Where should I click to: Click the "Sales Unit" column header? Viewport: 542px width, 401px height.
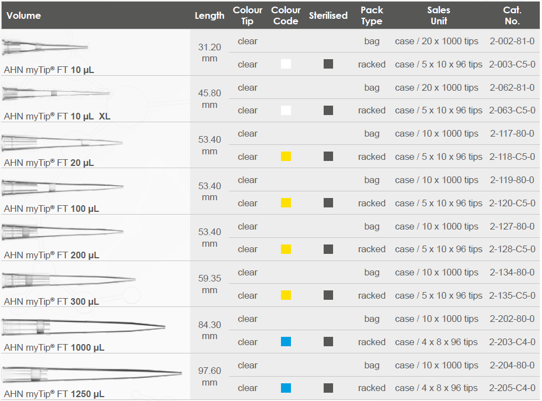tap(439, 15)
